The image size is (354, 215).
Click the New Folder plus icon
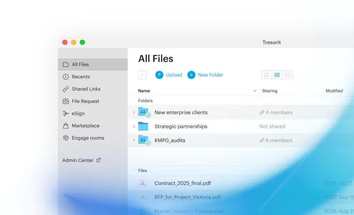[x=191, y=75]
